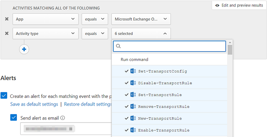Click checkmark next to Disable-TransportRule

126,83
